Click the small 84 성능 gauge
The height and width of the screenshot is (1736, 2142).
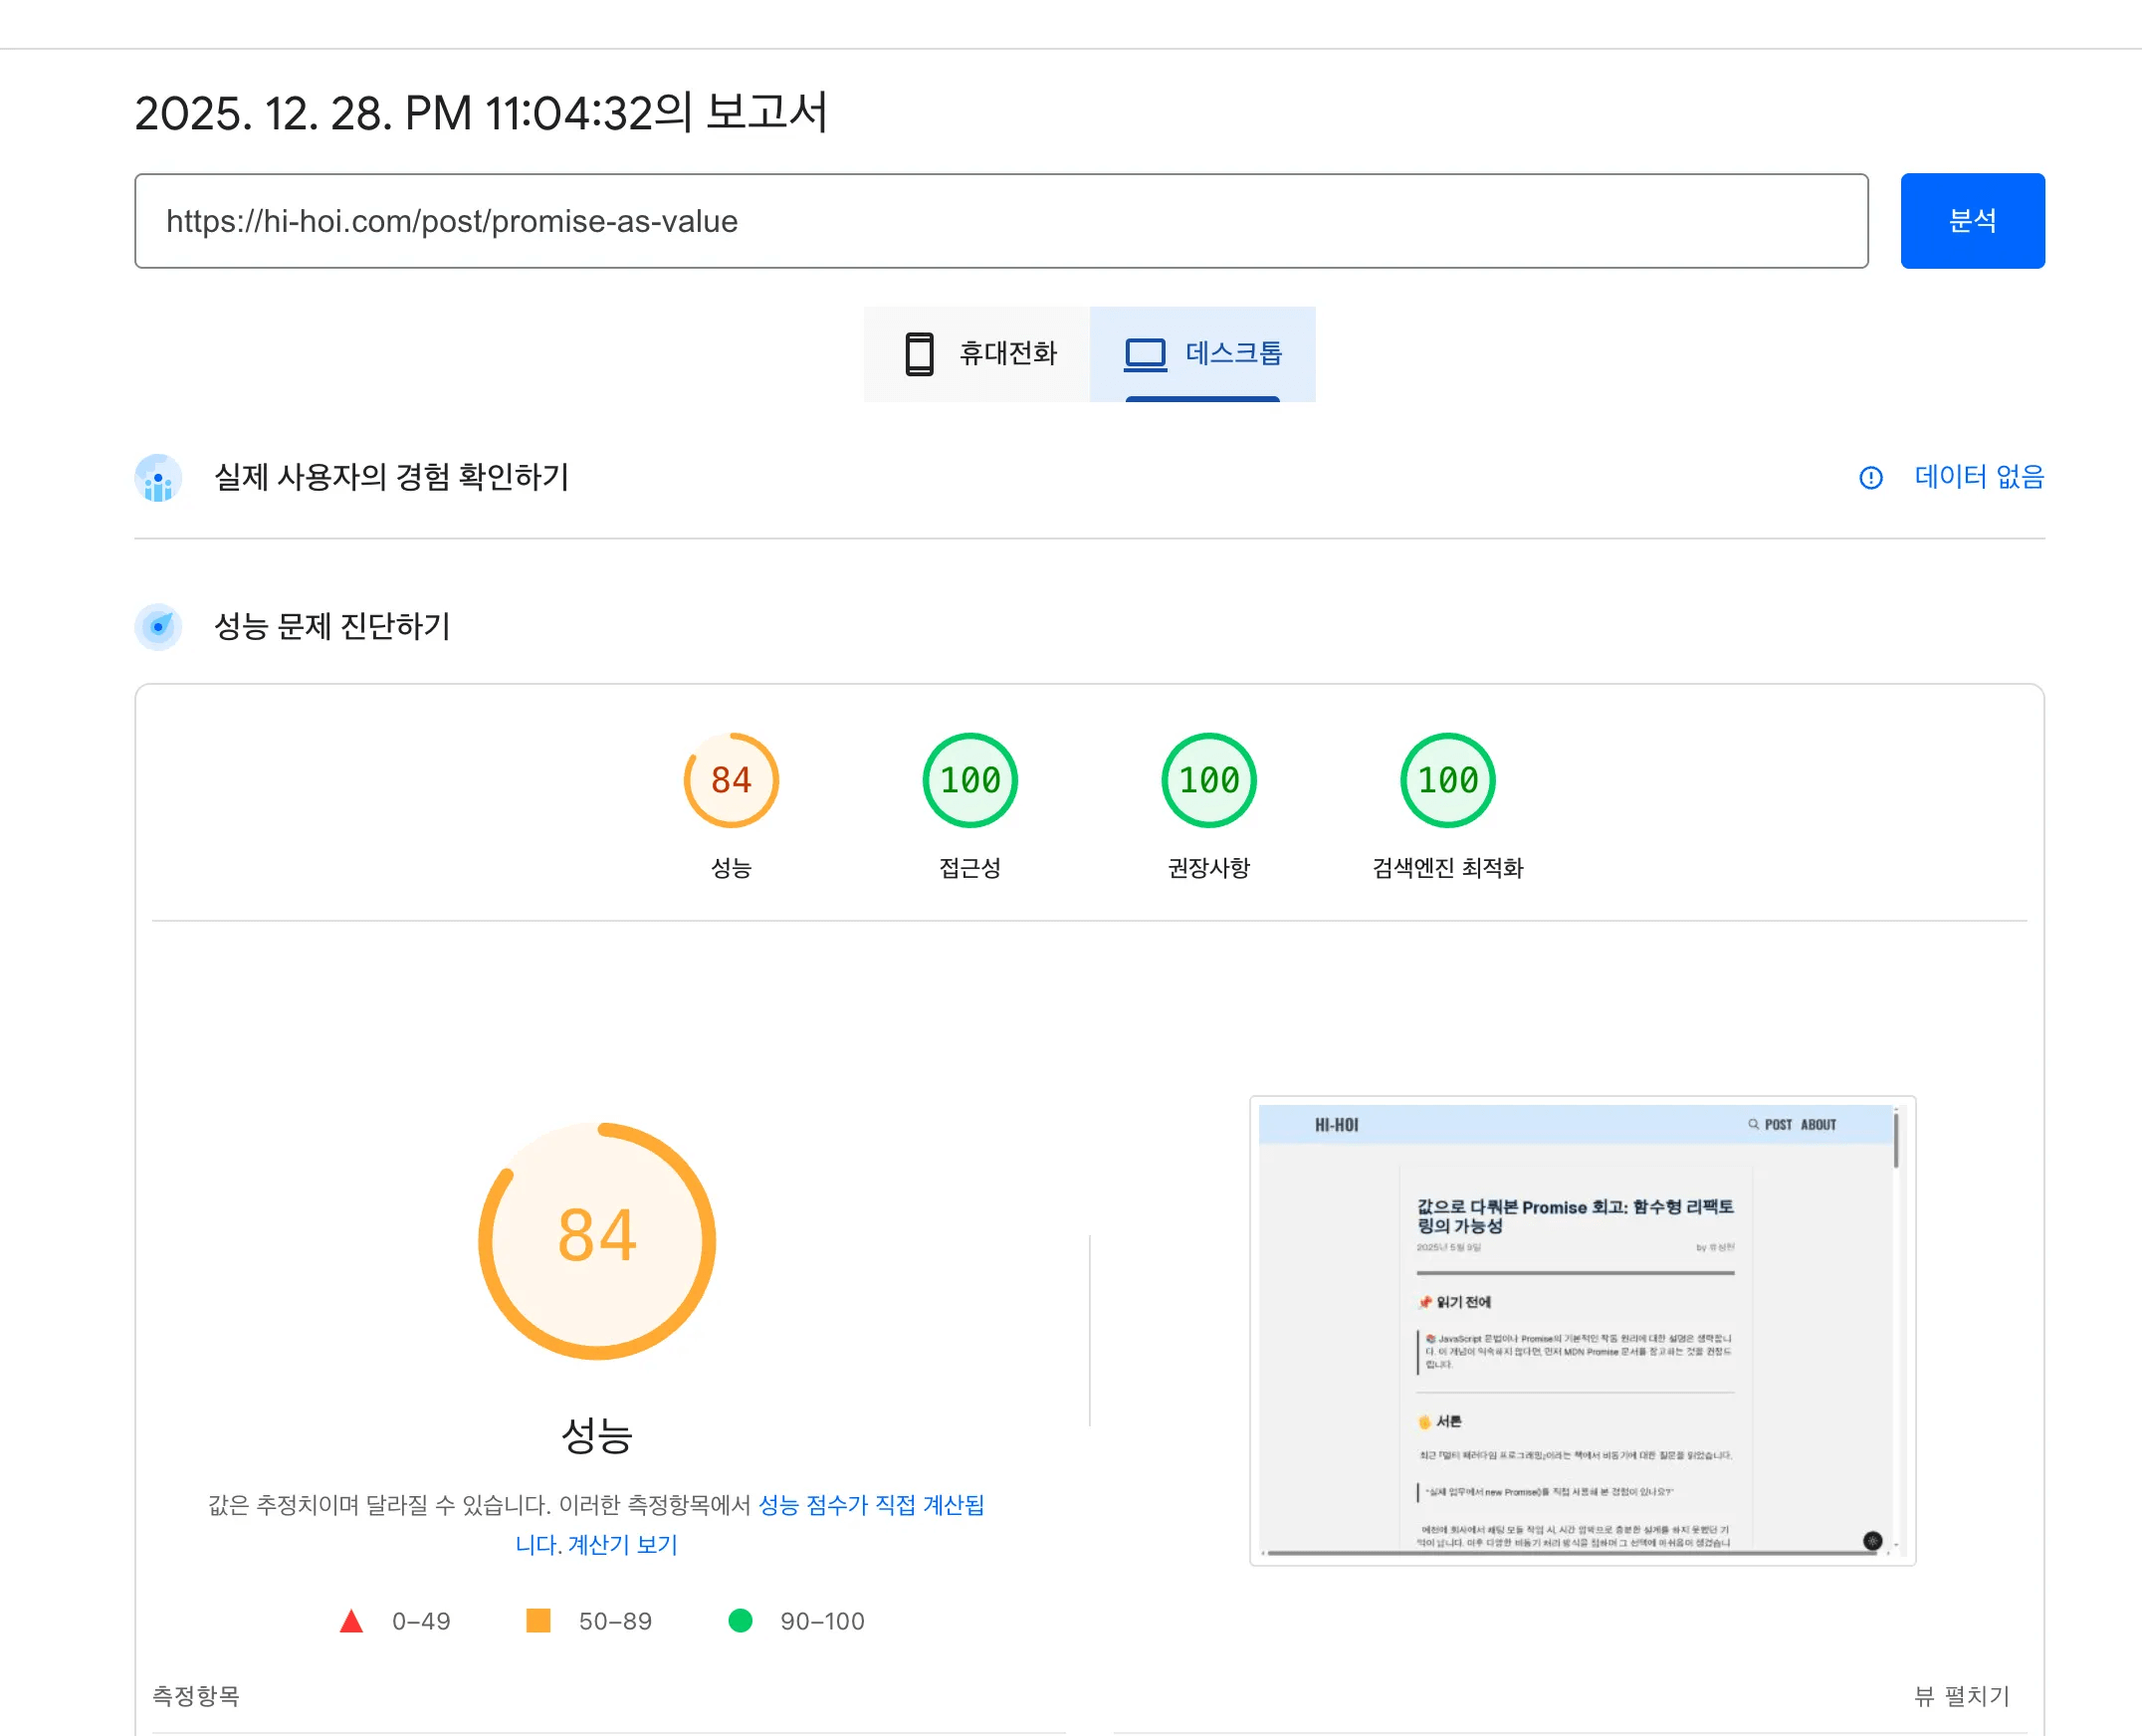tap(731, 780)
